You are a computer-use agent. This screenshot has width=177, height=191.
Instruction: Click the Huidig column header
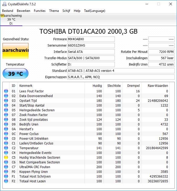[94, 86]
